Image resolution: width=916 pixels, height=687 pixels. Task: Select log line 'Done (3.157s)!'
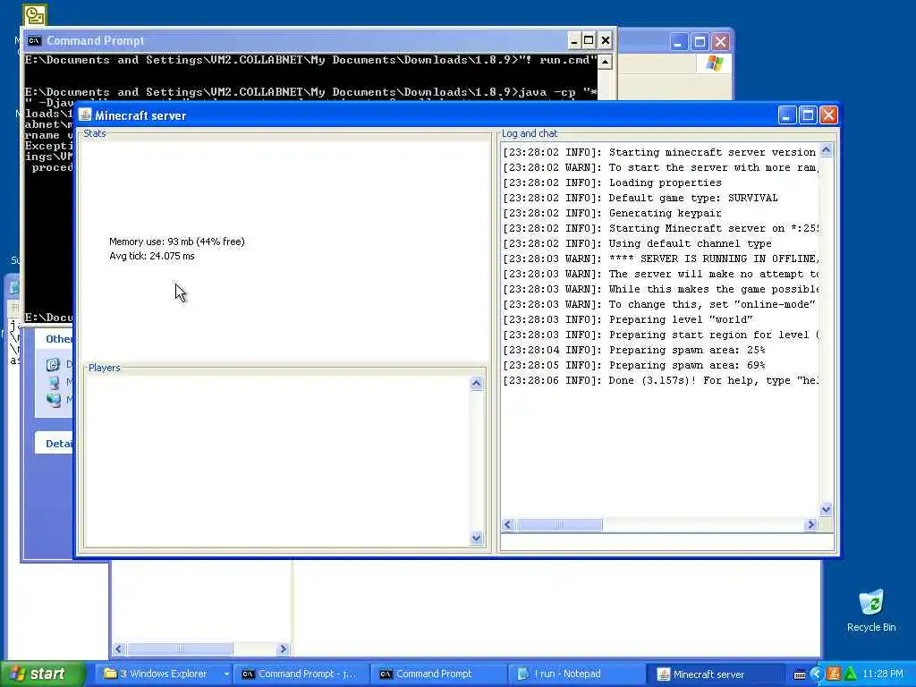[x=660, y=380]
